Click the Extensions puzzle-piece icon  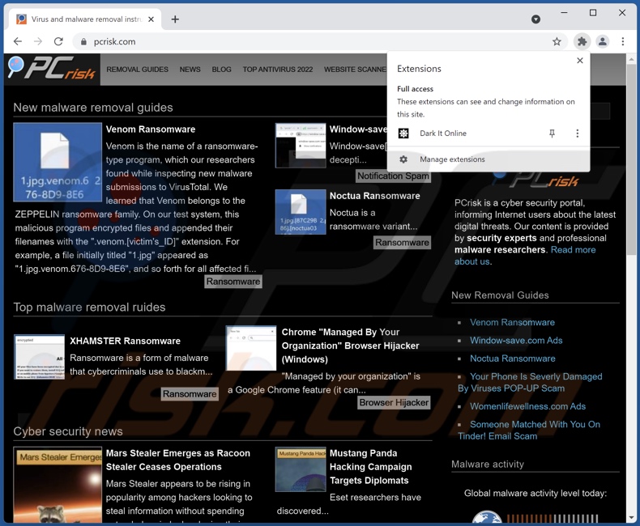582,41
